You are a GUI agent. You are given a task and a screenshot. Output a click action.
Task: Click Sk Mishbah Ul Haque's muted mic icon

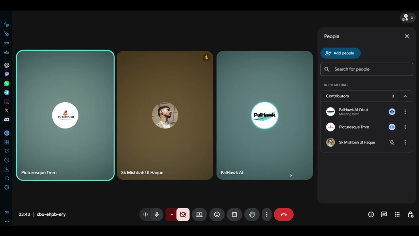point(392,142)
